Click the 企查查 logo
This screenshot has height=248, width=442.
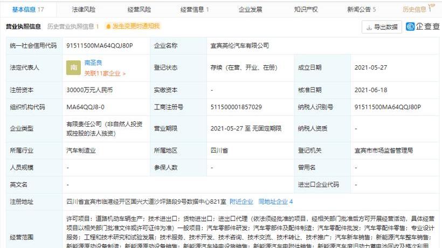pyautogui.click(x=423, y=26)
